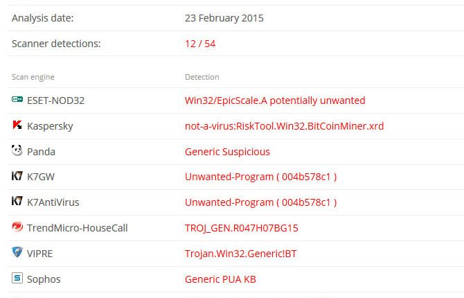Click the Panda bear icon
Image resolution: width=464 pixels, height=298 pixels.
click(x=17, y=151)
